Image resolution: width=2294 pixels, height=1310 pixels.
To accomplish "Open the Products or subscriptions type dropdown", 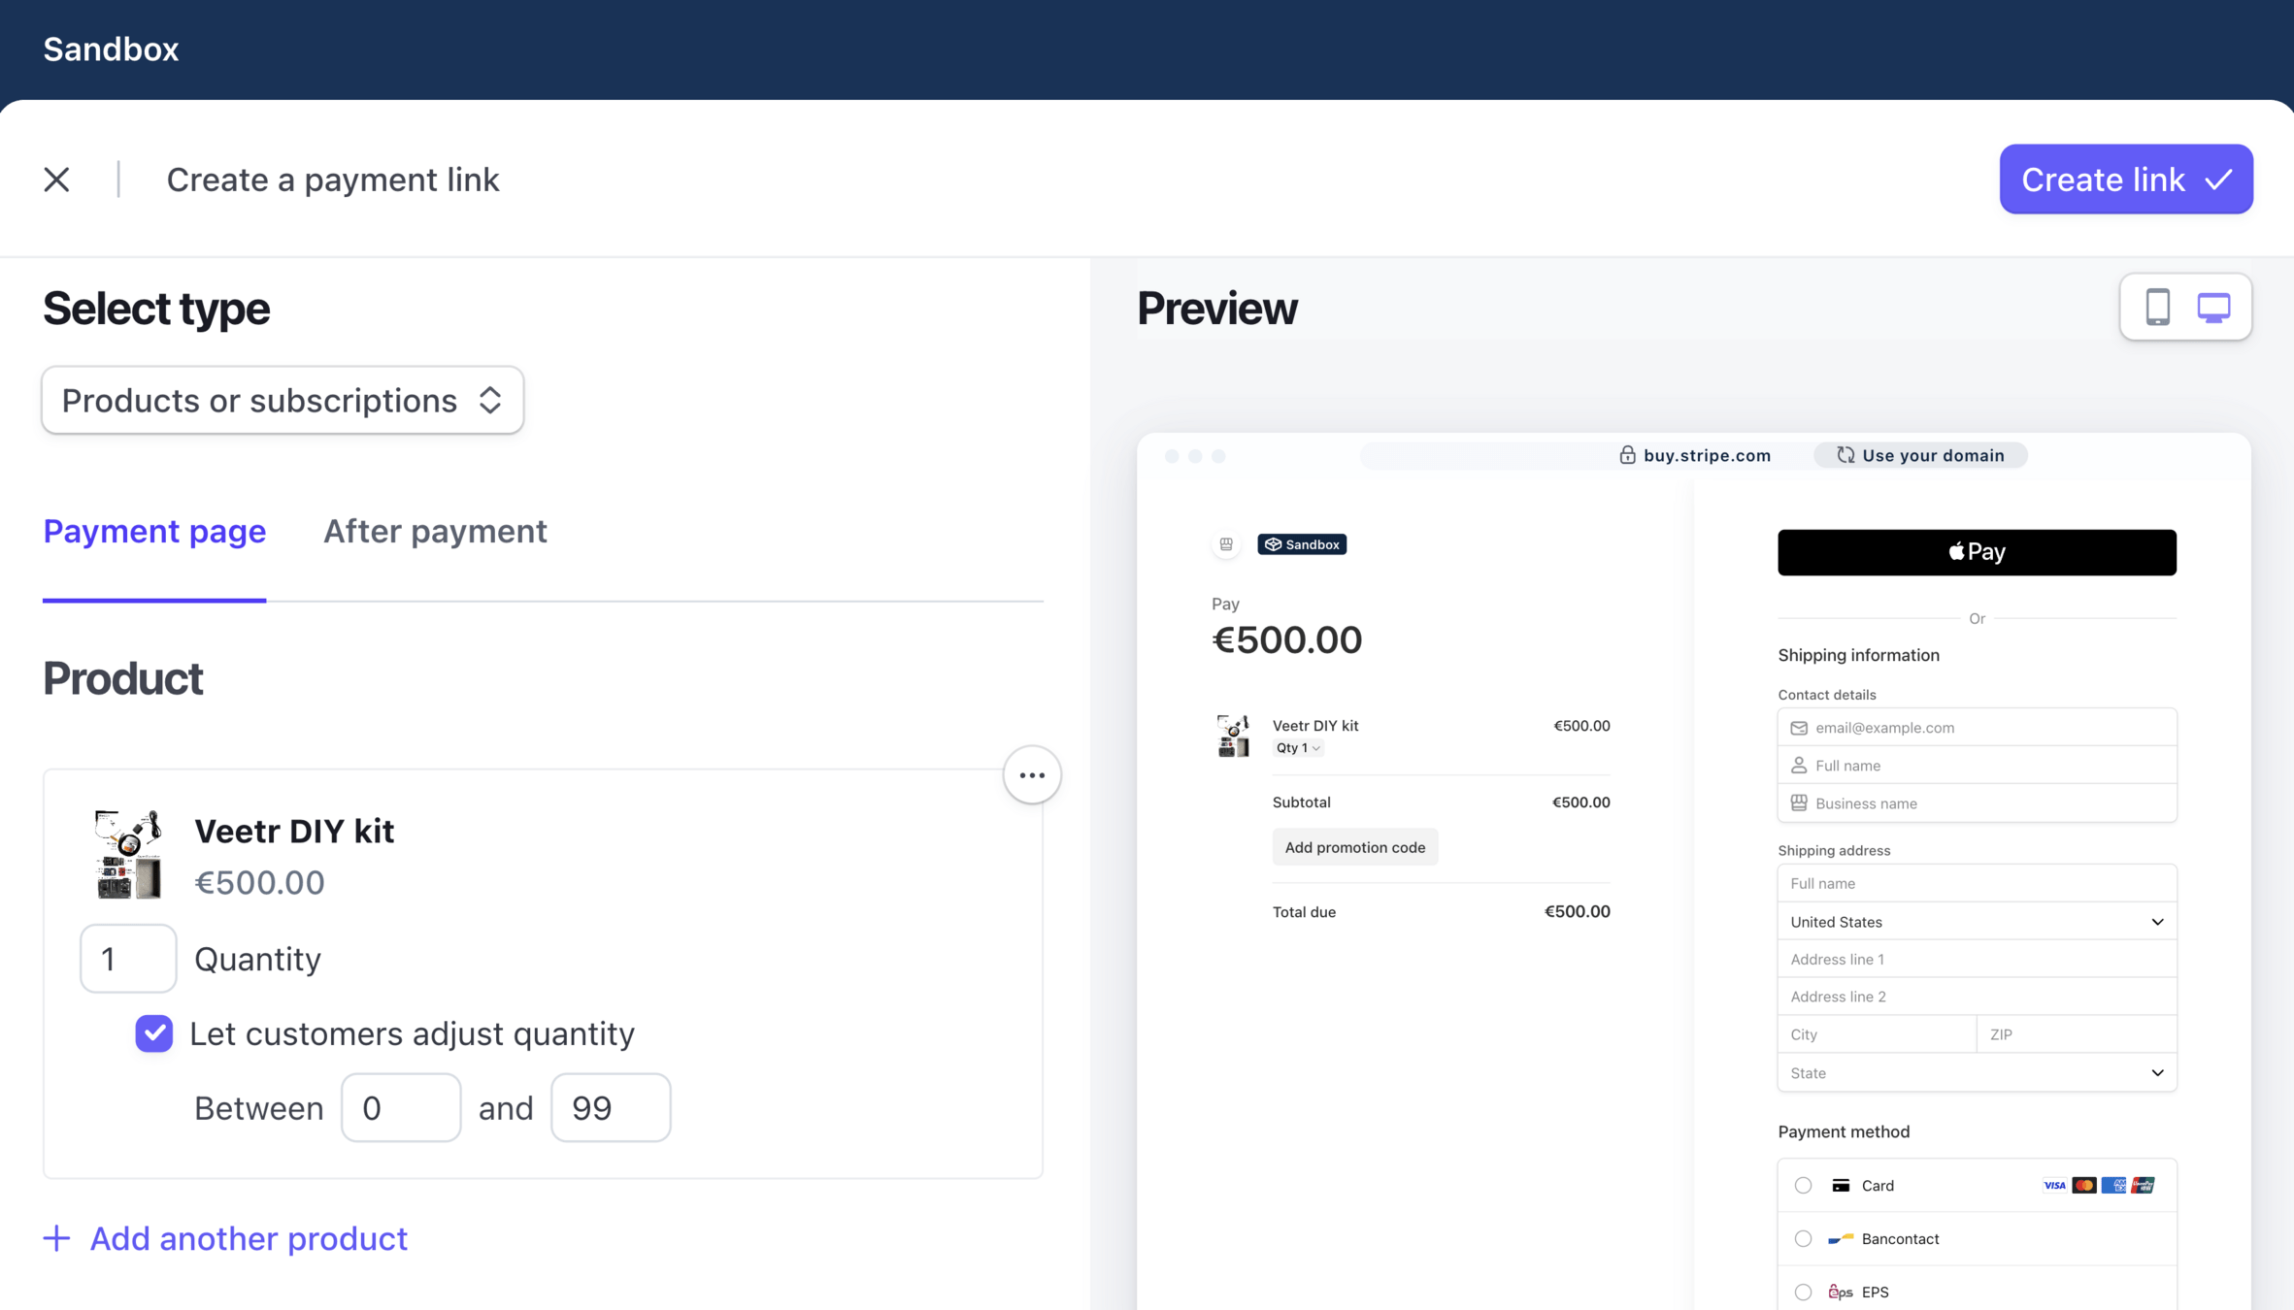I will [x=283, y=400].
